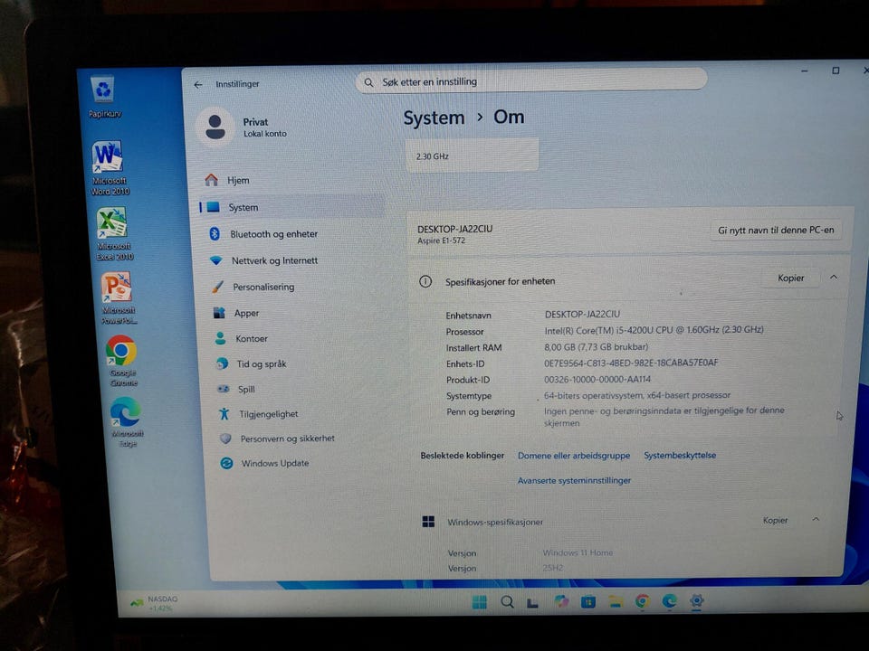Open Domene eller arbeidsgruppe link

(574, 456)
